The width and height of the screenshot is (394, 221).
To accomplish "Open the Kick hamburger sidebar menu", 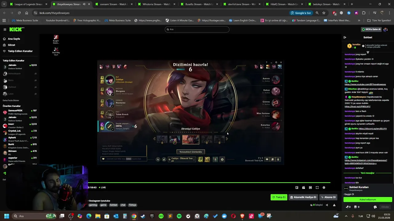I will [5, 29].
